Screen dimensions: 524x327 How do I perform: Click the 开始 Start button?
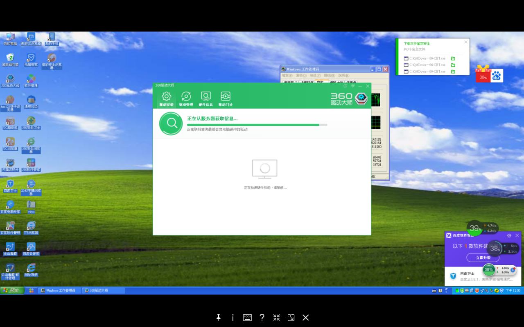pyautogui.click(x=12, y=290)
